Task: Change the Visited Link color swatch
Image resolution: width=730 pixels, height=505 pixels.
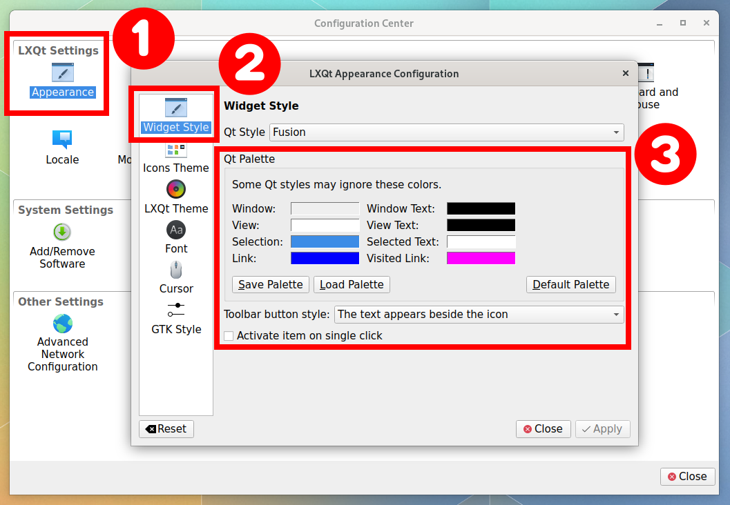Action: (481, 258)
